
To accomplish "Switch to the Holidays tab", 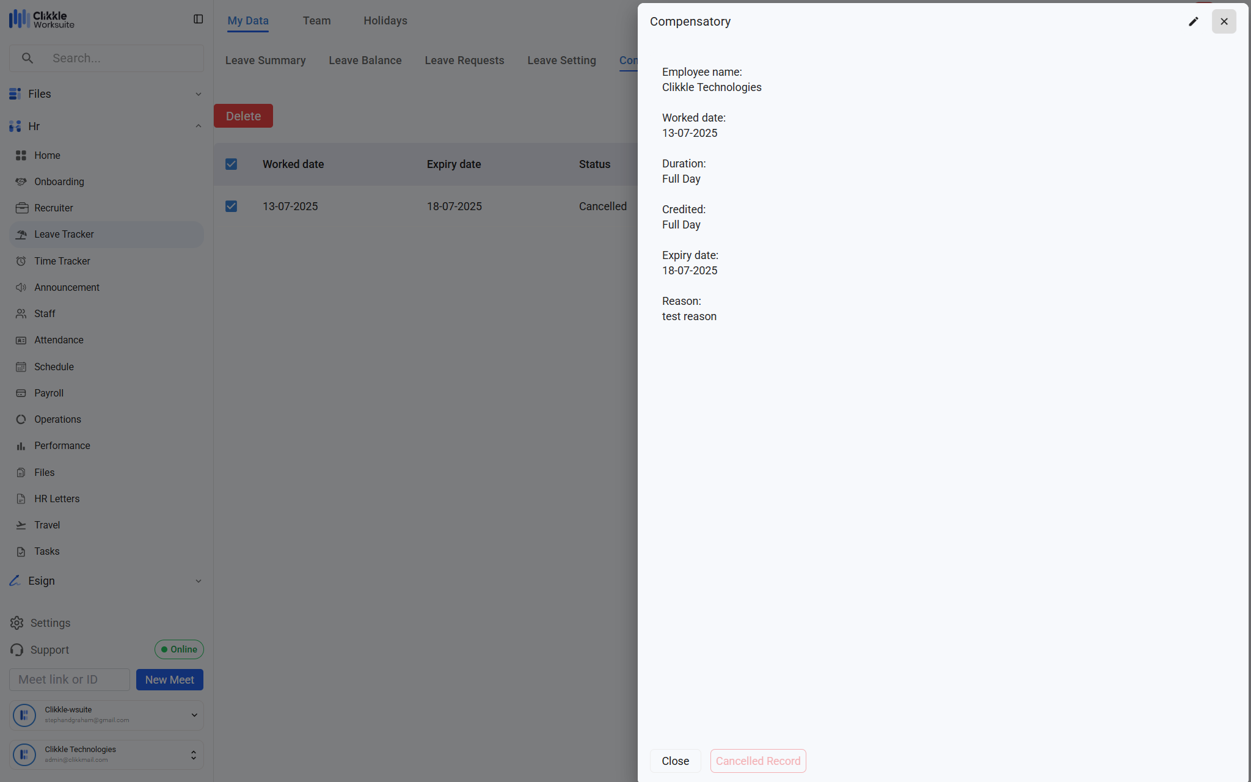I will [385, 21].
